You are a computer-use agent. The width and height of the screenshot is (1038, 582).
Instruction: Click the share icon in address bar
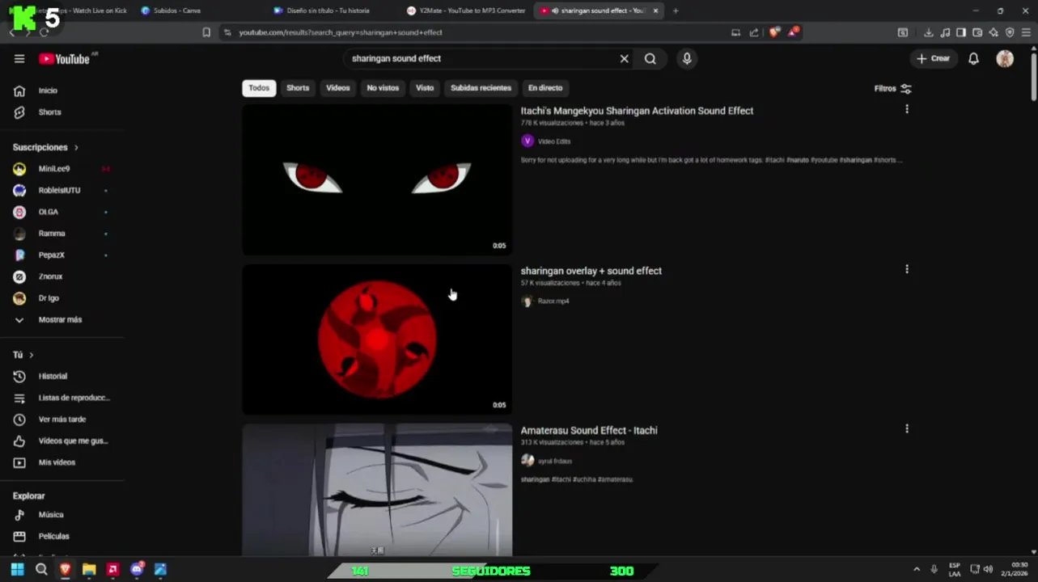click(754, 32)
